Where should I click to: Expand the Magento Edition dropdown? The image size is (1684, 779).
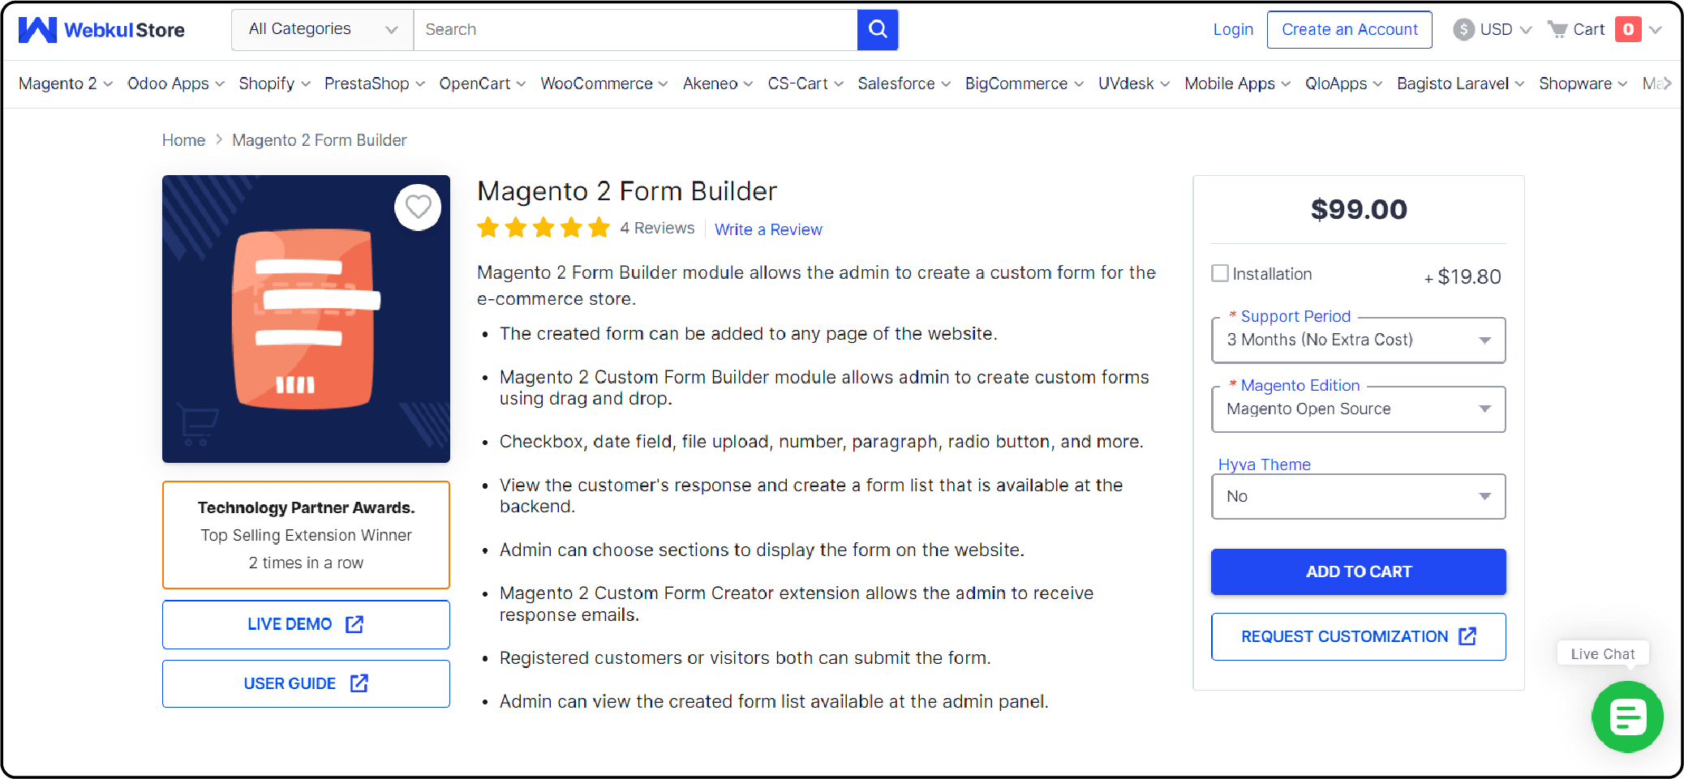(x=1358, y=409)
